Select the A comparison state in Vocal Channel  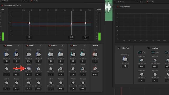pyautogui.click(x=147, y=2)
